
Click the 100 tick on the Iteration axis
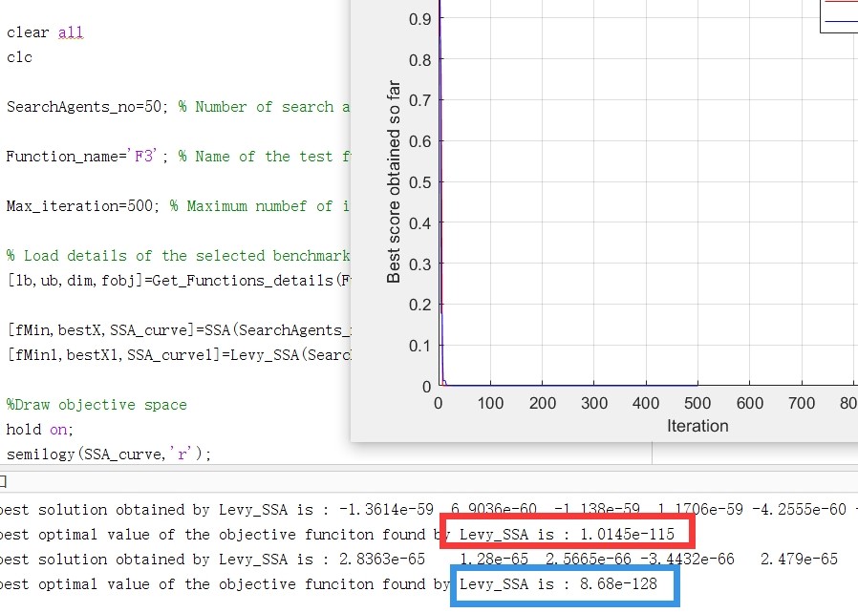click(490, 404)
